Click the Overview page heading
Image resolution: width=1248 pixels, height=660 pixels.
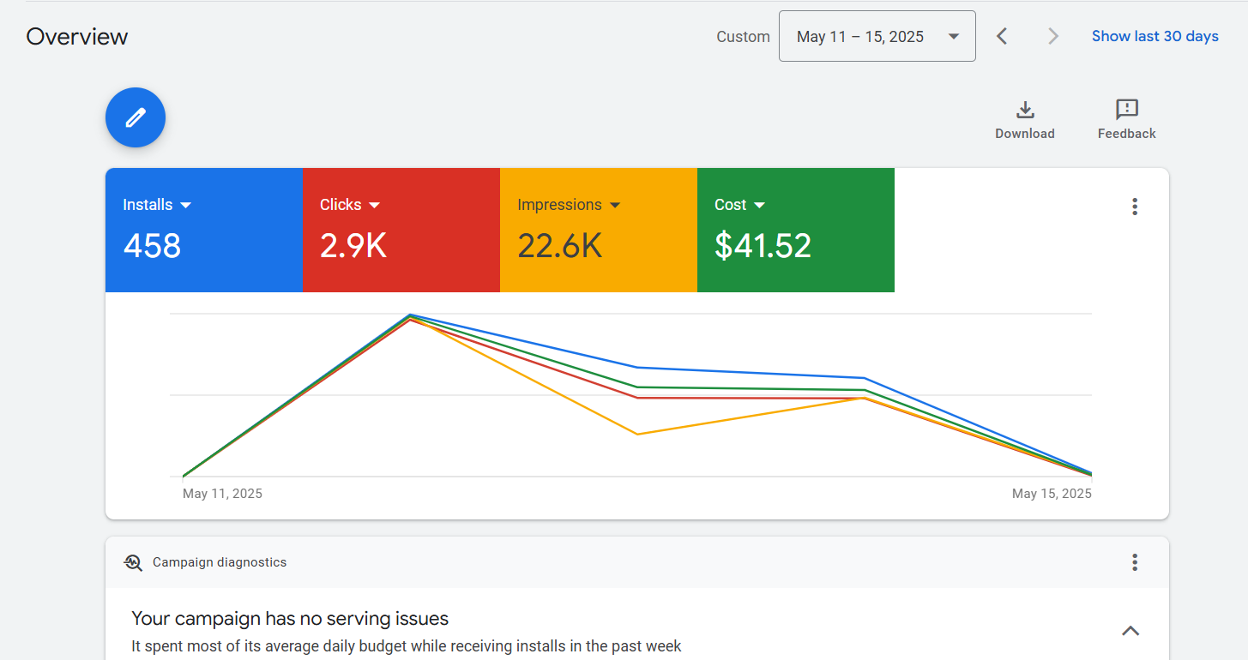click(77, 37)
